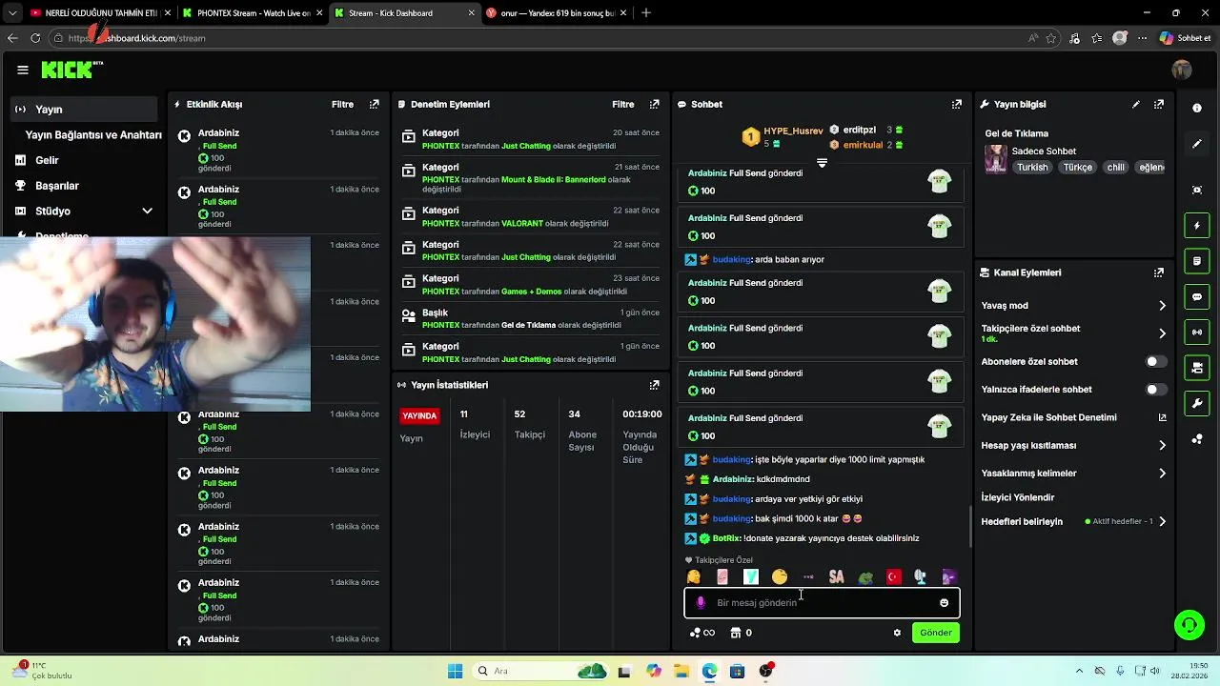Viewport: 1220px width, 686px height.
Task: Click the info icon in right sidebar
Action: pyautogui.click(x=1197, y=108)
